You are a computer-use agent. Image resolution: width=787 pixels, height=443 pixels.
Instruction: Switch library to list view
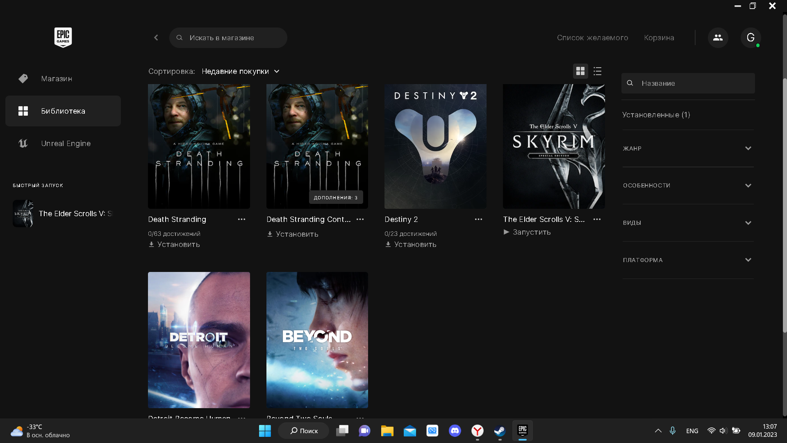point(598,71)
